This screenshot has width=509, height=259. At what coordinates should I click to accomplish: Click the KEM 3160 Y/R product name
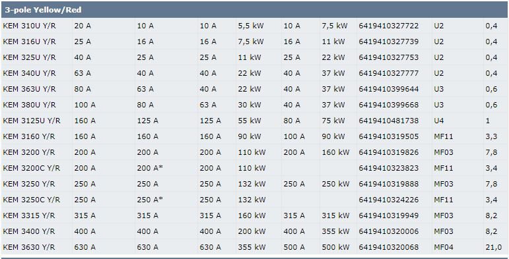click(x=29, y=136)
